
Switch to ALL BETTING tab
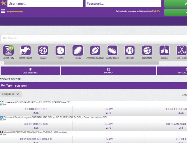pos(31,71)
